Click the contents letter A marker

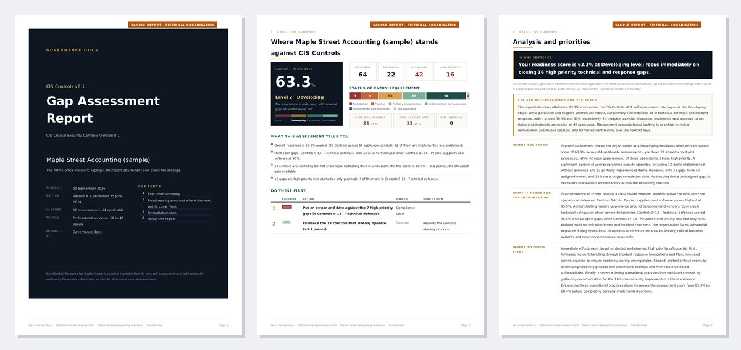coord(143,218)
